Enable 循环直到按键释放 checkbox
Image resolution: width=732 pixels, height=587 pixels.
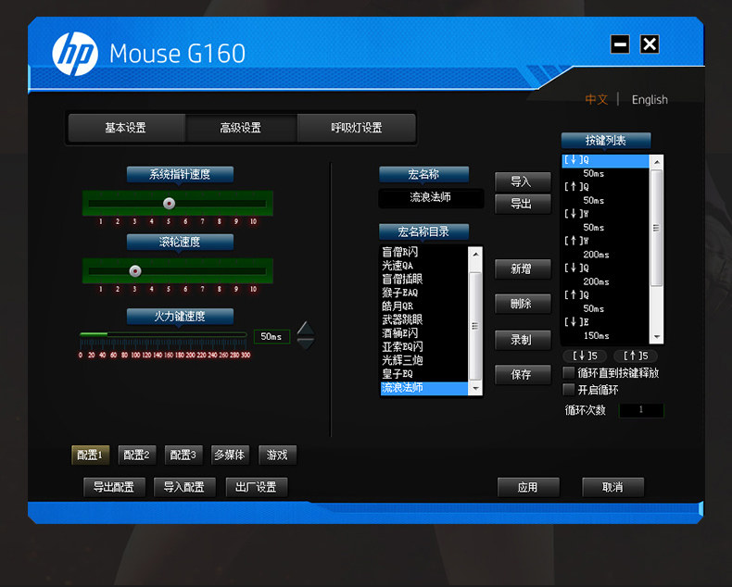pos(569,372)
